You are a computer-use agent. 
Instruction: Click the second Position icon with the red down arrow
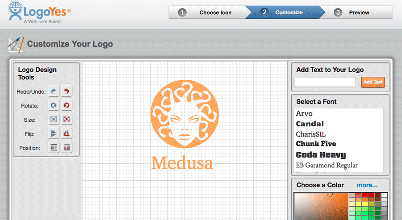point(67,148)
